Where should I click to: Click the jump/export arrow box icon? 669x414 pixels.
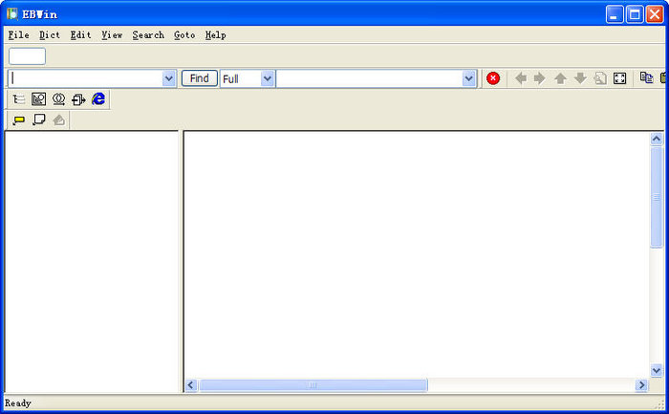[x=78, y=99]
